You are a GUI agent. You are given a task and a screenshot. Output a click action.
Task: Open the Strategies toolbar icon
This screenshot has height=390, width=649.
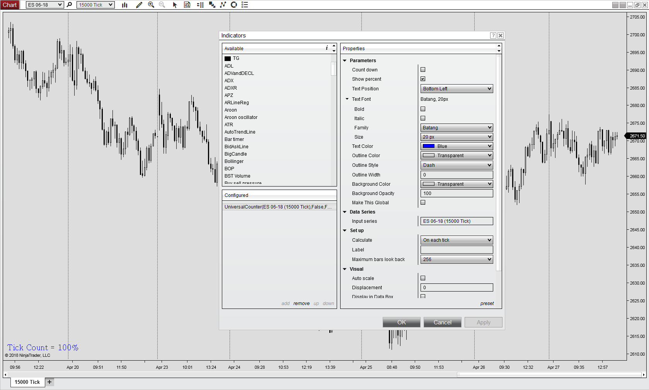point(234,5)
